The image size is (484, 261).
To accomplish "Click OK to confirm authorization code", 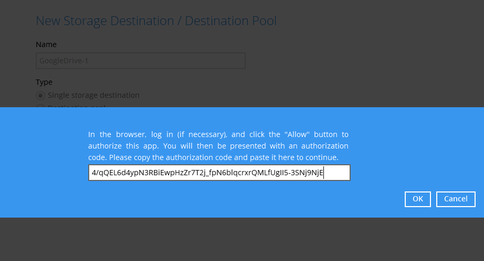I will [418, 199].
